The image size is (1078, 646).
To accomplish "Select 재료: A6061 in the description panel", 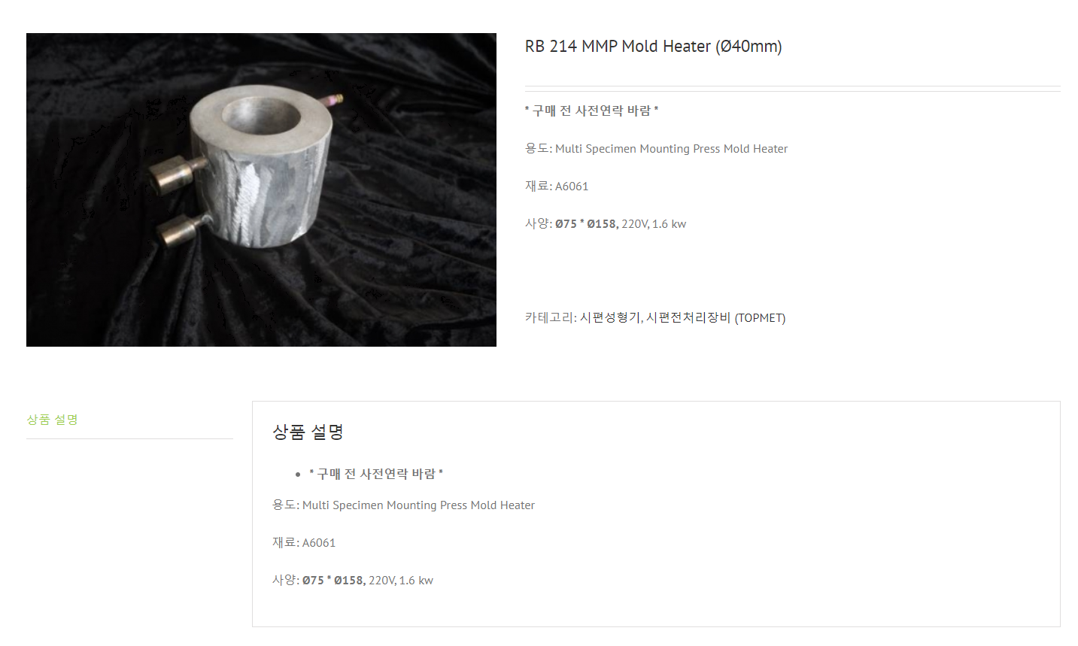I will point(304,543).
